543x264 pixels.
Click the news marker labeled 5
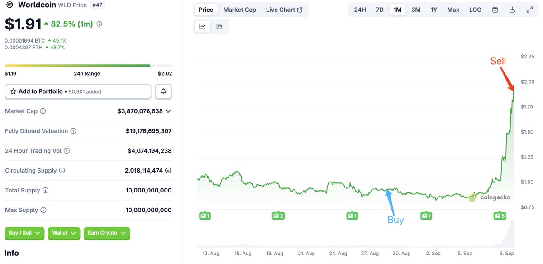500,216
